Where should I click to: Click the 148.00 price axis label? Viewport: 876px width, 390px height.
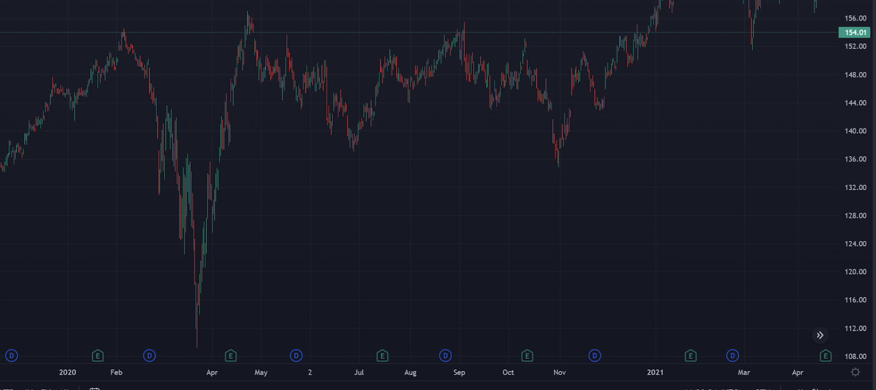pyautogui.click(x=855, y=74)
